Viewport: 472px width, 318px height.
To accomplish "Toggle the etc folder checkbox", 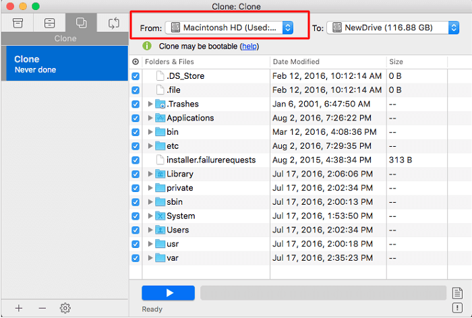I will 136,146.
